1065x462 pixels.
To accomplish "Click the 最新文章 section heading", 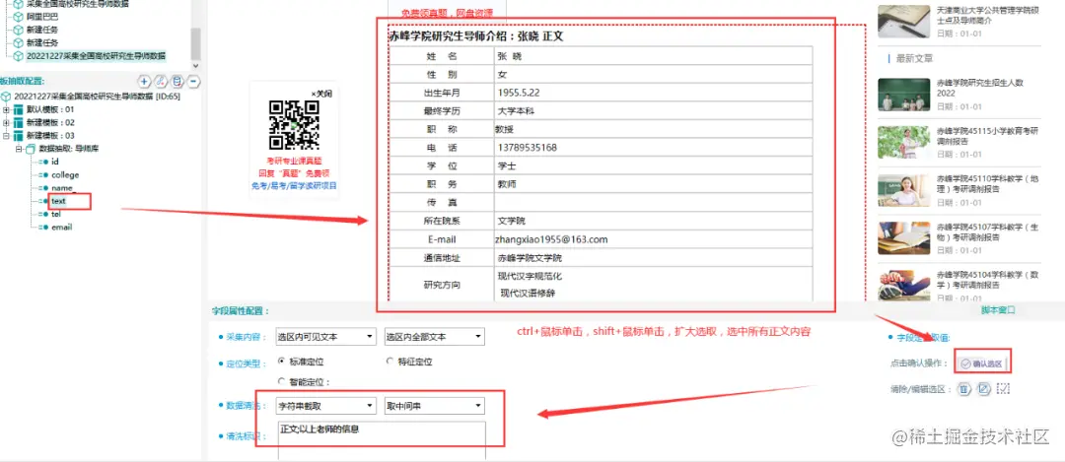I will (914, 58).
